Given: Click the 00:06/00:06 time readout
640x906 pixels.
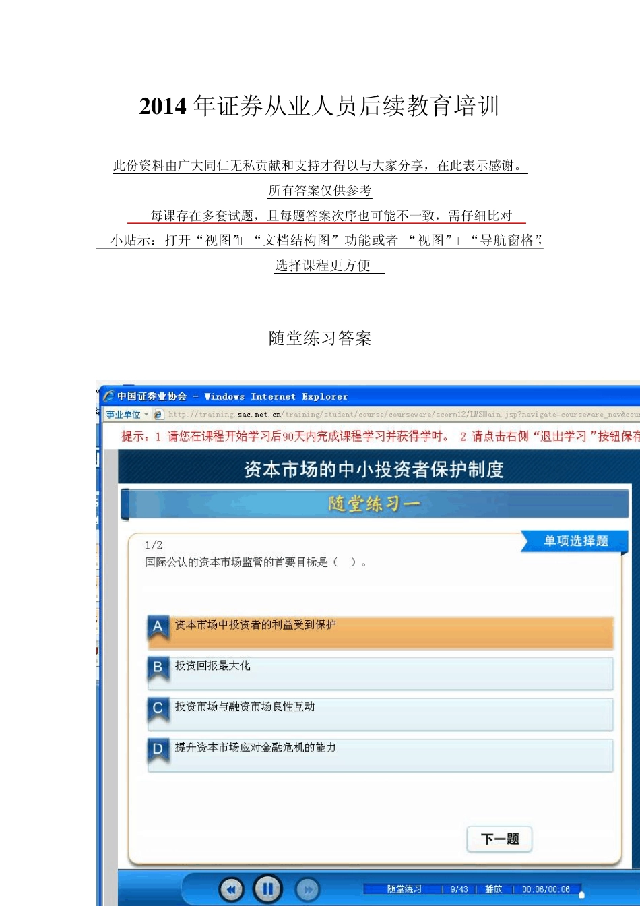Looking at the screenshot, I should (546, 889).
